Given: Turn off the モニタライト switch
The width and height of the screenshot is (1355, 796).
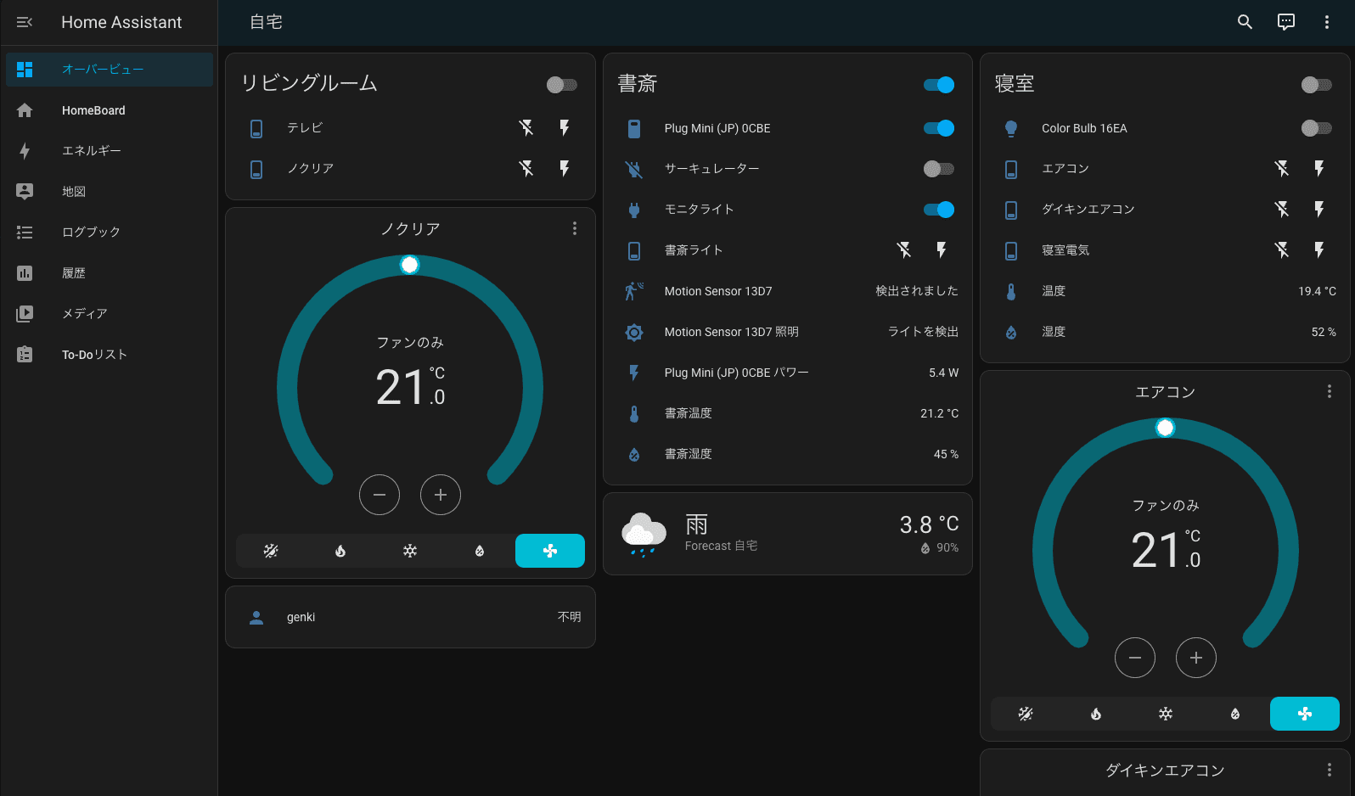Looking at the screenshot, I should (938, 210).
